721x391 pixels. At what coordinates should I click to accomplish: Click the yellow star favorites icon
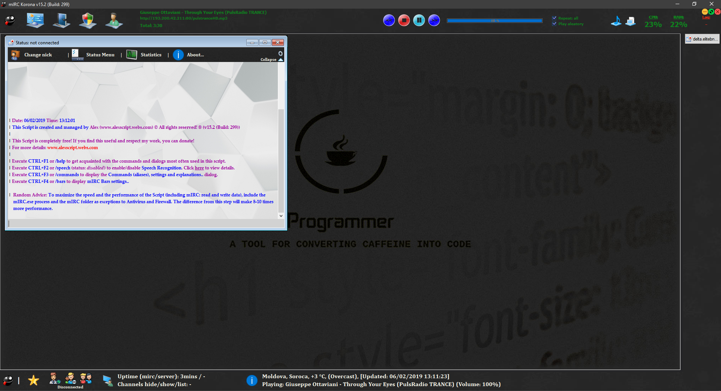(x=33, y=380)
